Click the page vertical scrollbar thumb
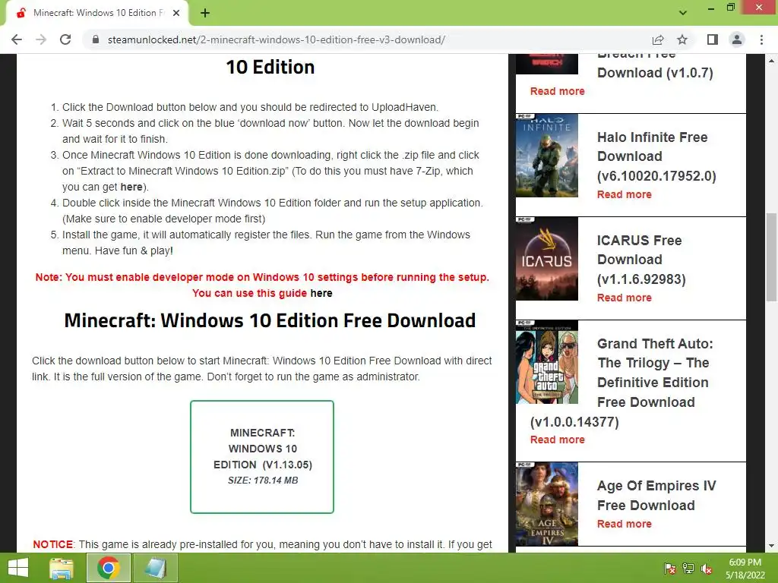This screenshot has width=778, height=583. (771, 257)
